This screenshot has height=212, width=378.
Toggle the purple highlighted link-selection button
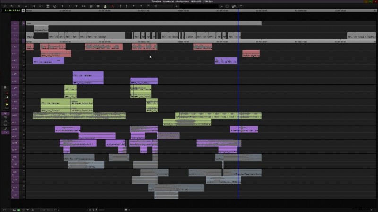[x=6, y=114]
